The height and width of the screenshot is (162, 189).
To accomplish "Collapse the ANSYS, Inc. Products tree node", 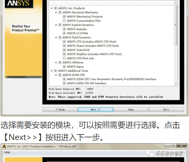I will pos(51,8).
